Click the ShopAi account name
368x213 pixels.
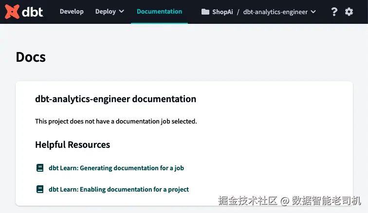[222, 12]
